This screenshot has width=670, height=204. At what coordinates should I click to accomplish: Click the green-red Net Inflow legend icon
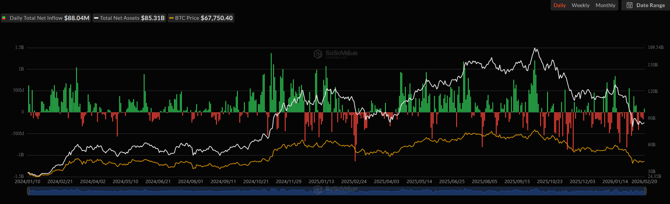(x=4, y=18)
